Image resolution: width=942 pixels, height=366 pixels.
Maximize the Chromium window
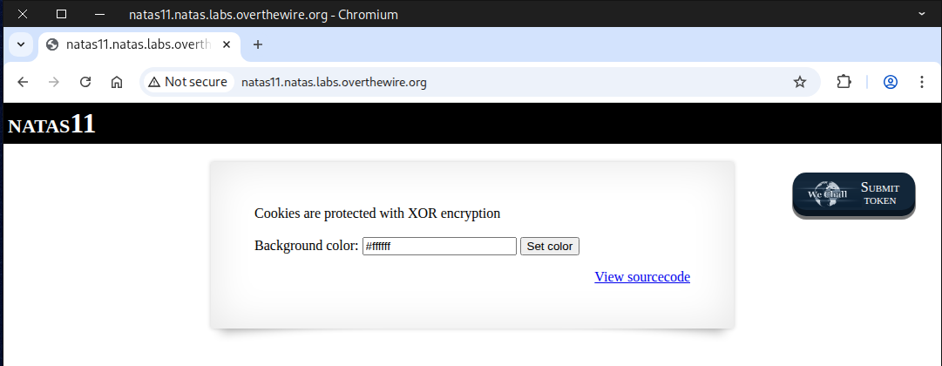tap(61, 14)
